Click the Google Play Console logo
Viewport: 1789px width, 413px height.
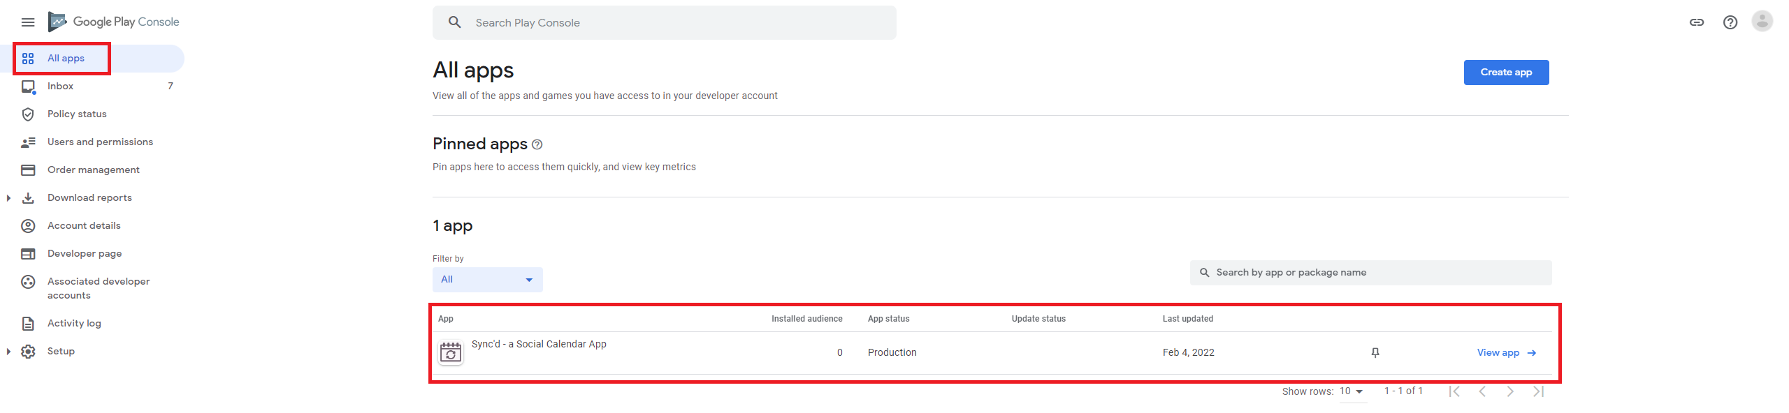coord(114,22)
